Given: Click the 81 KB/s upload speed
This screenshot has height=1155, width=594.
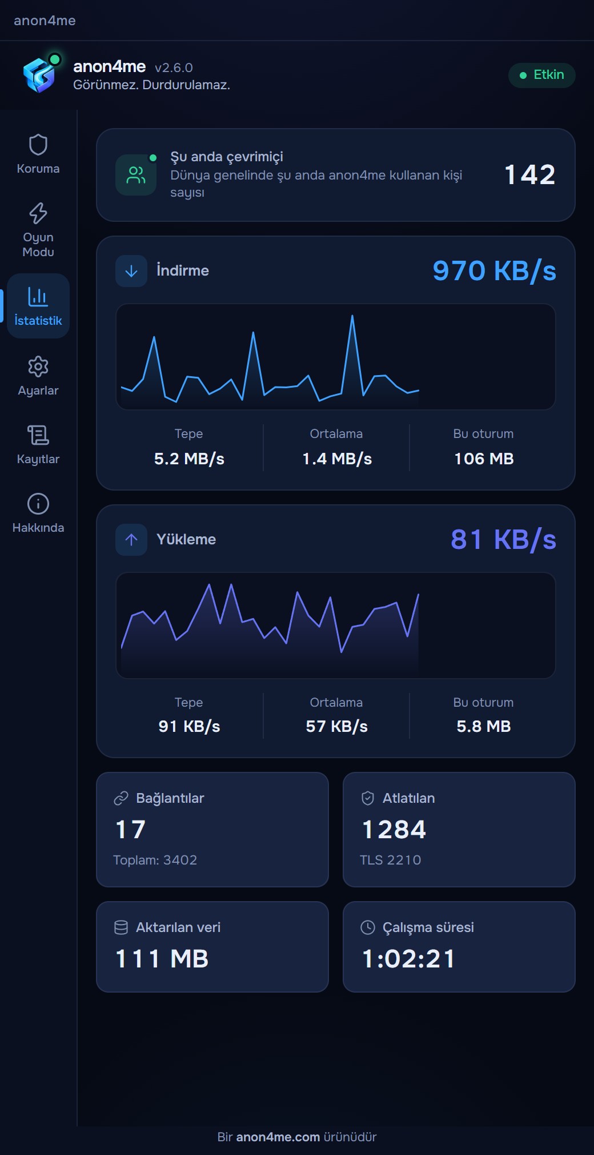Looking at the screenshot, I should tap(503, 540).
